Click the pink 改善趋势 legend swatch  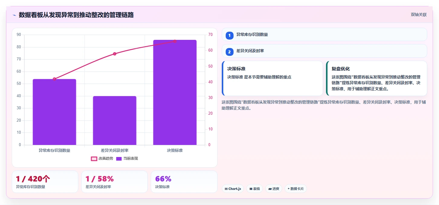point(94,159)
